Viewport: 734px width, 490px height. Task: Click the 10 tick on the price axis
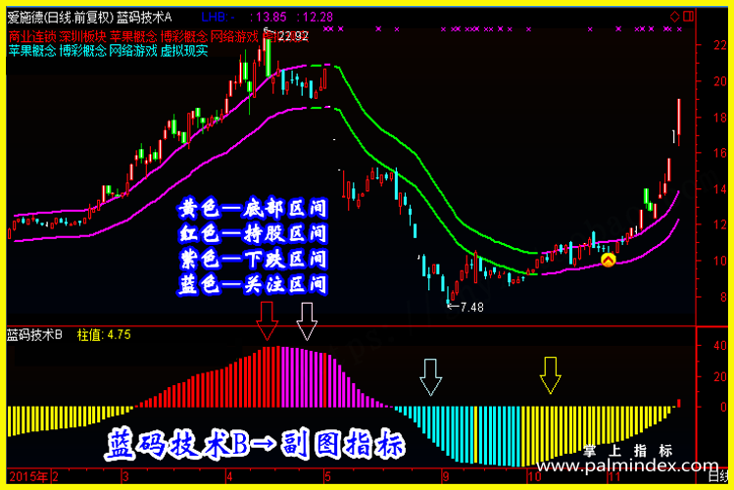tap(720, 261)
